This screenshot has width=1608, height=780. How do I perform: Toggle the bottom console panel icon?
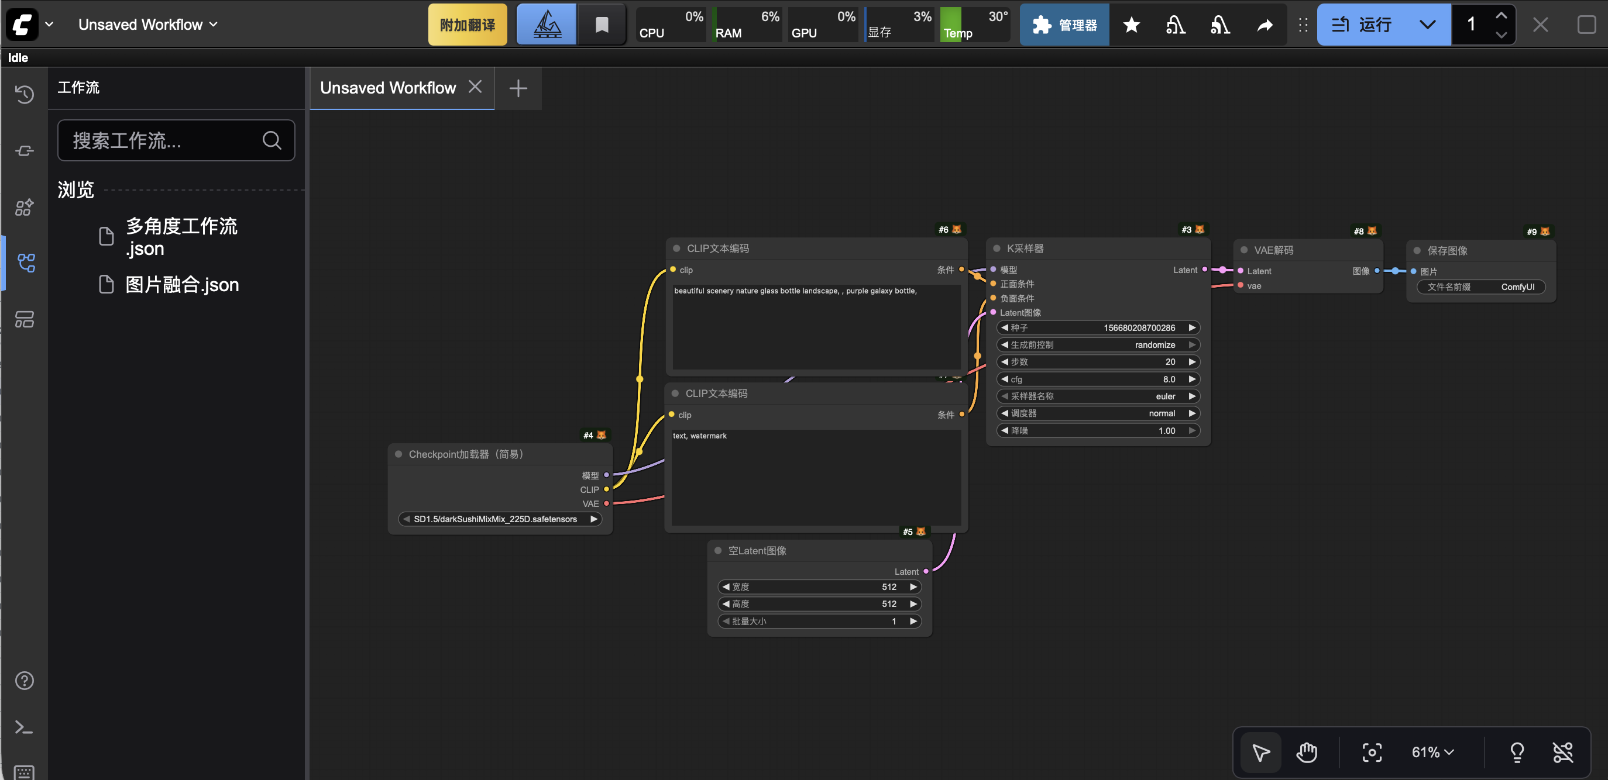click(25, 727)
